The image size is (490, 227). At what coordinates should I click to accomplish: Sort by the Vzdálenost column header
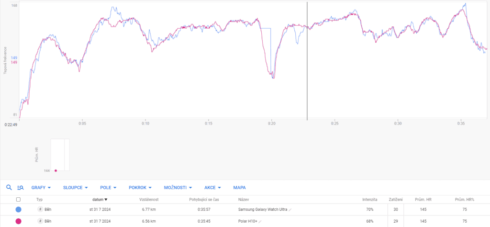pos(149,199)
